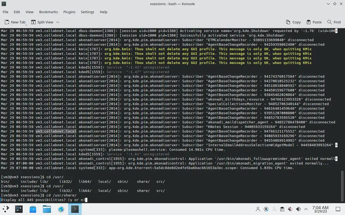
Task: Open the View menu
Action: 29,12
